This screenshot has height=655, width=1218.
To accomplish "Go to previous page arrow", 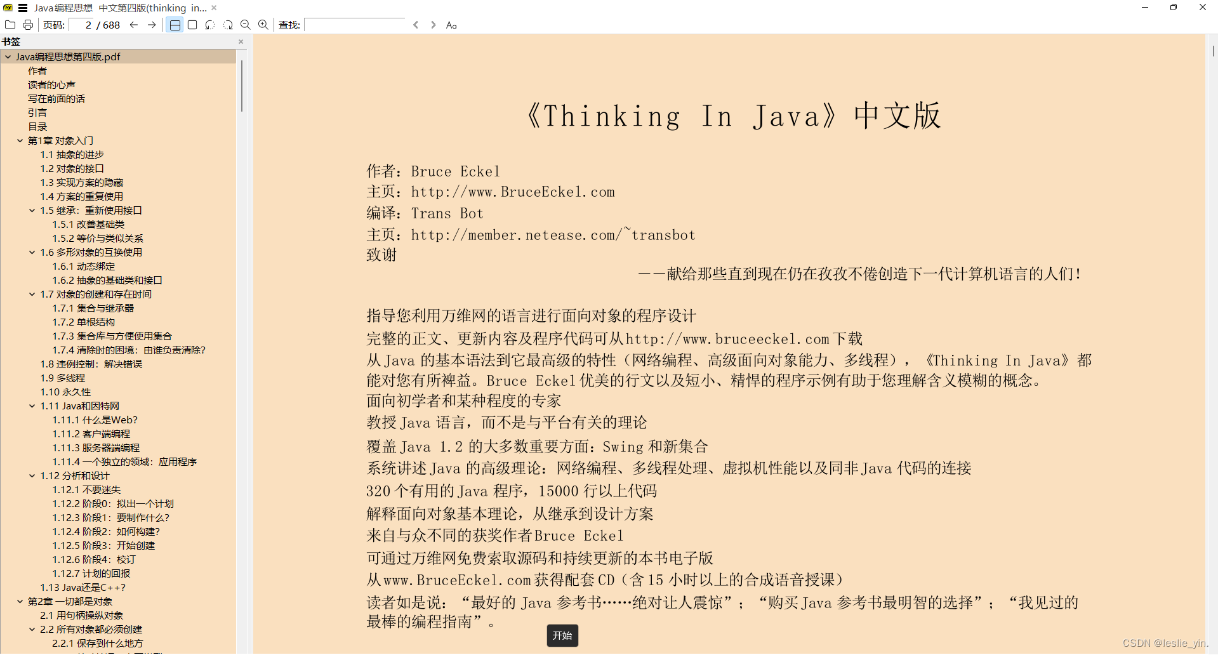I will click(134, 25).
